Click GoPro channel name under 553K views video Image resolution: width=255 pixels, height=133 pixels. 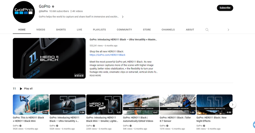pos(53,126)
